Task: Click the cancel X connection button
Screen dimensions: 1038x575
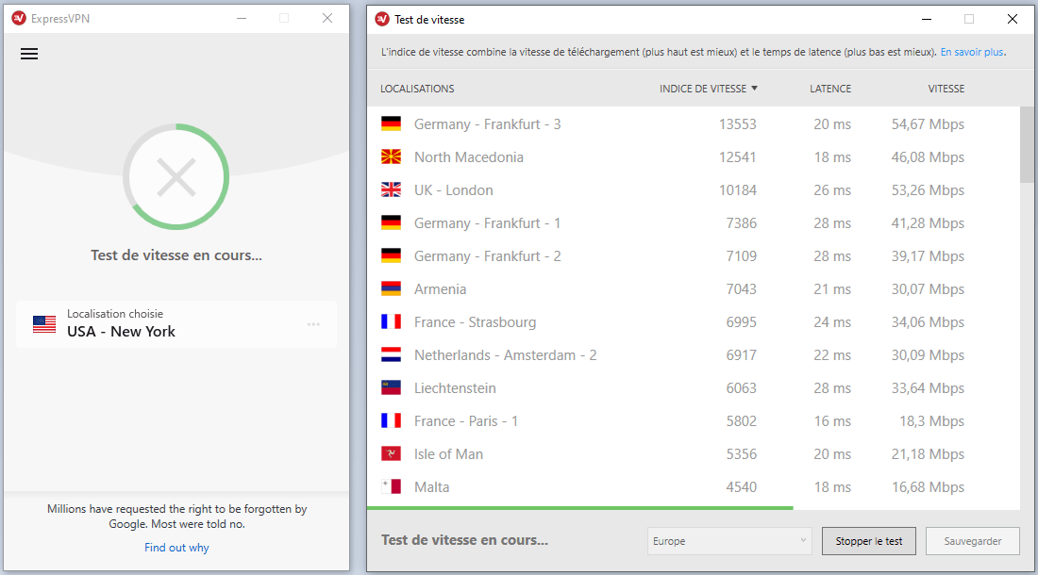Action: coord(176,177)
